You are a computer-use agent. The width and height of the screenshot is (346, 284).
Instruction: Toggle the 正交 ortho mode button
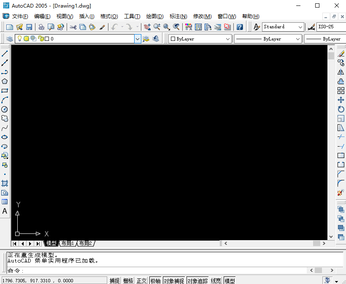pos(142,281)
